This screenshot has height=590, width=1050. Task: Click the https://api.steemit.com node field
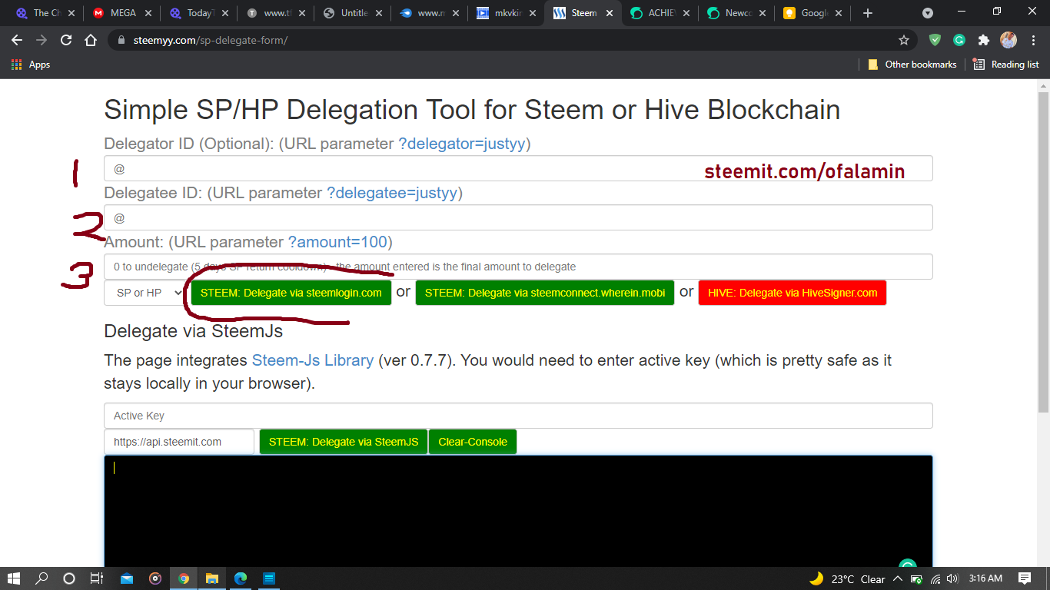point(179,442)
